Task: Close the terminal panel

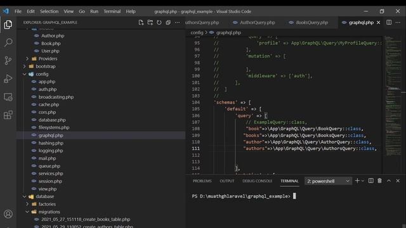Action: click(x=398, y=181)
